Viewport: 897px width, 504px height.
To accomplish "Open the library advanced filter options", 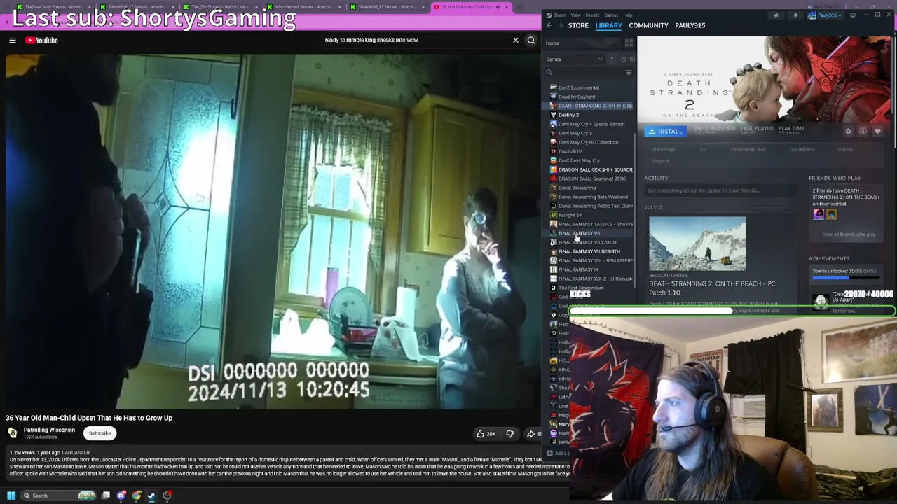I will (629, 72).
